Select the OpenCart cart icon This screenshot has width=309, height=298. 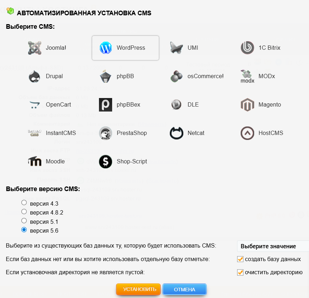point(35,105)
